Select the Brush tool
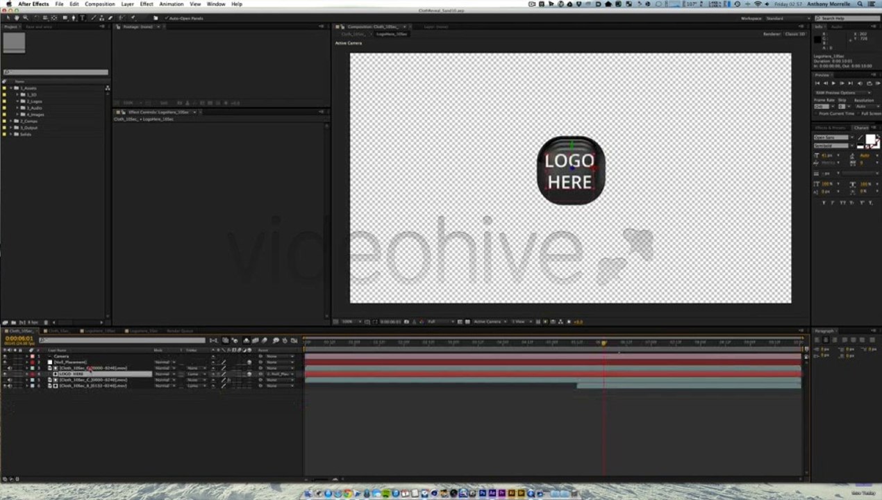Screen dimensions: 882x500 94,18
